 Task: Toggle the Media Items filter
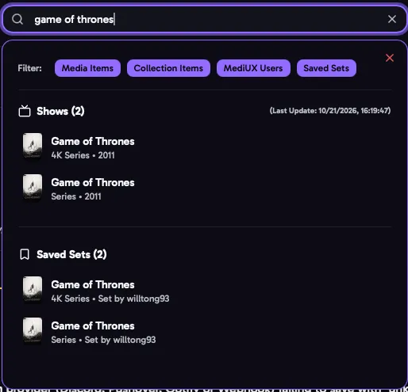coord(87,68)
